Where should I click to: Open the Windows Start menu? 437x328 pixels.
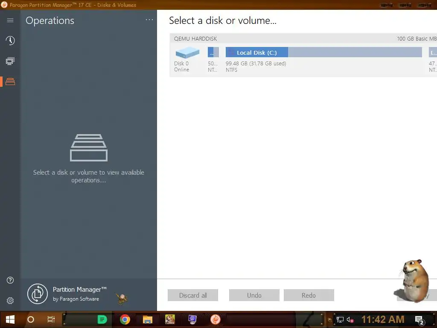10,319
